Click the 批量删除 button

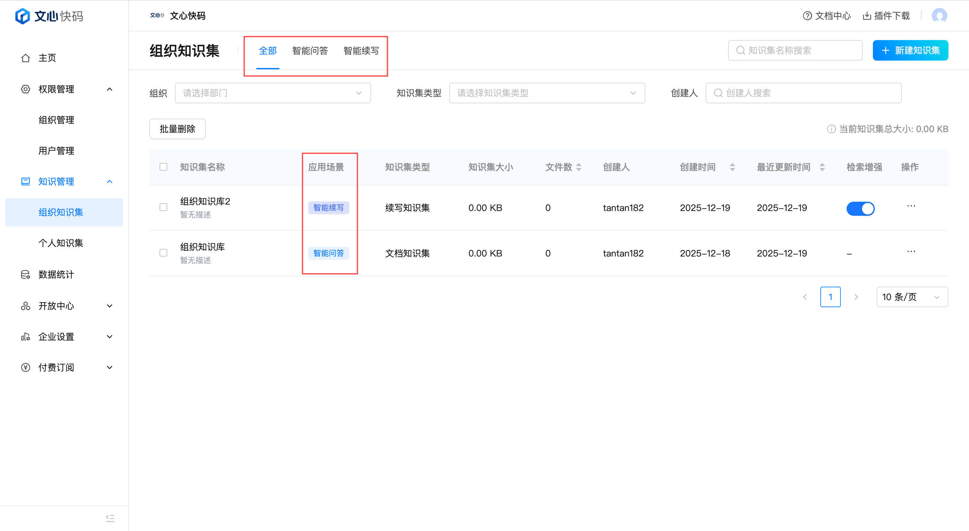177,129
